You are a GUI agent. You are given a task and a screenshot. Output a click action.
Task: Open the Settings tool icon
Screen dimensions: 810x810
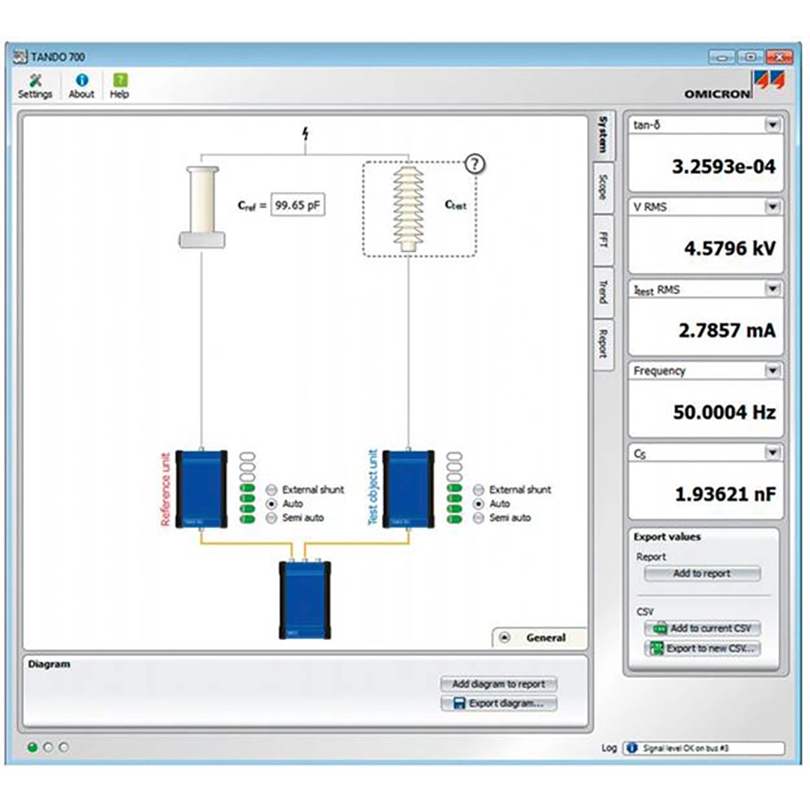[34, 81]
